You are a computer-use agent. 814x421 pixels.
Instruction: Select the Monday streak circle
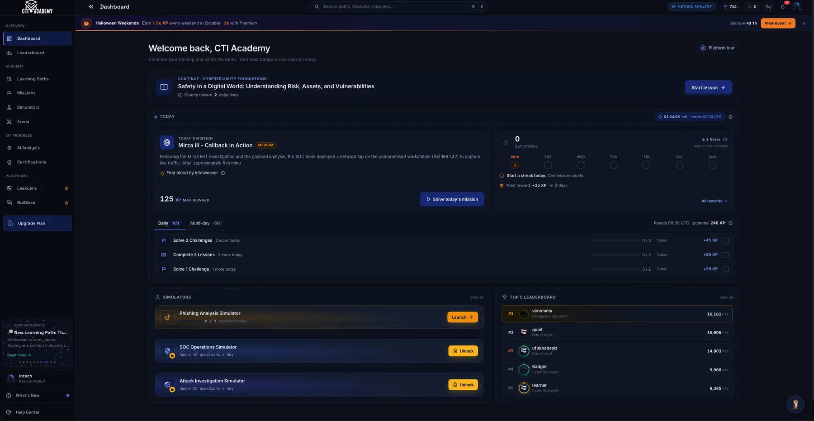click(x=515, y=165)
